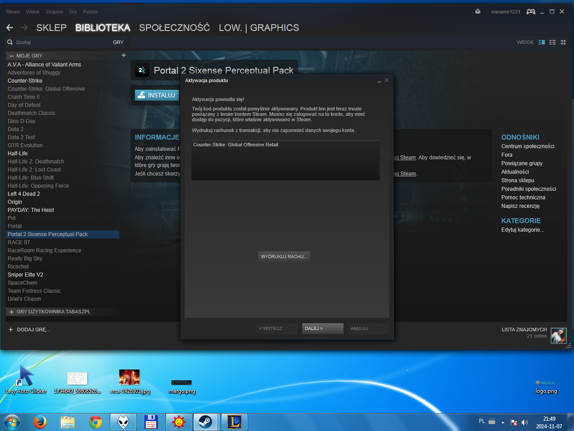The height and width of the screenshot is (431, 574).
Task: Open friends list avatar thumbnail
Action: [559, 336]
